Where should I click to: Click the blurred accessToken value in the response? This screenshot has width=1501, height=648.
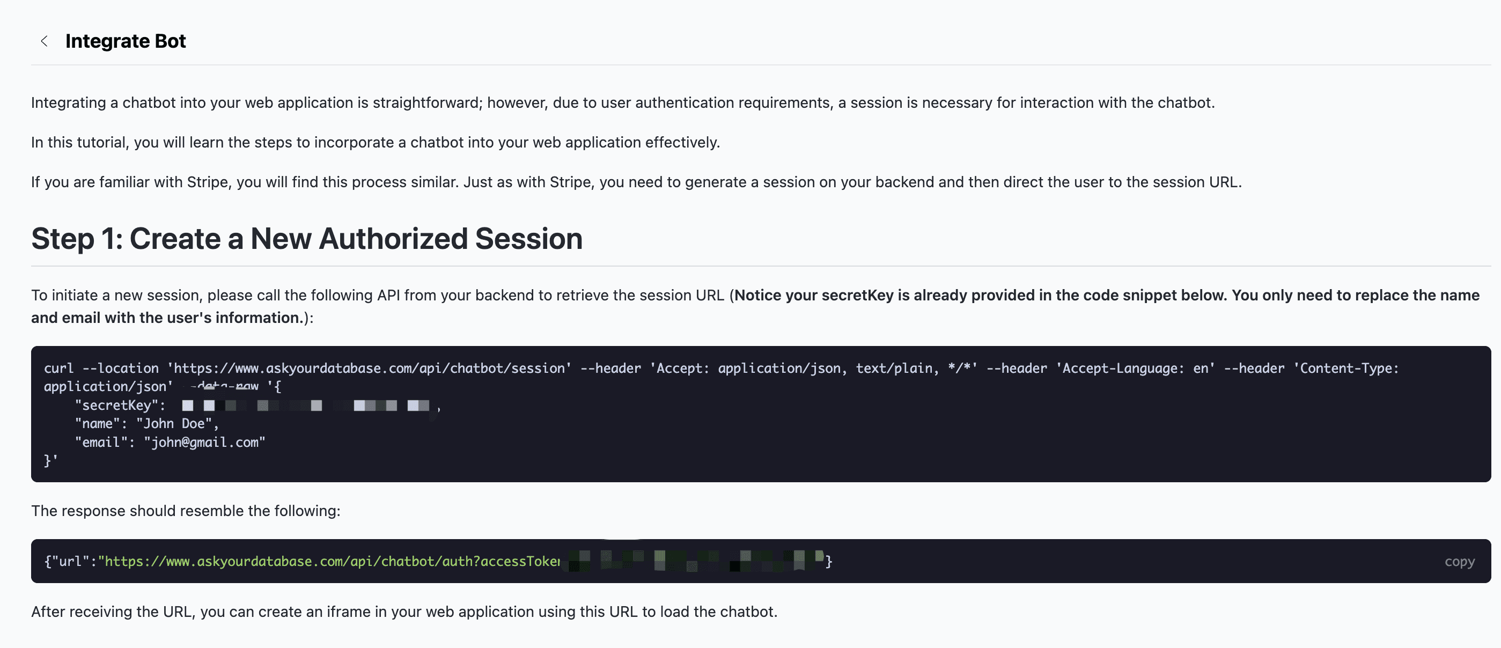coord(695,560)
